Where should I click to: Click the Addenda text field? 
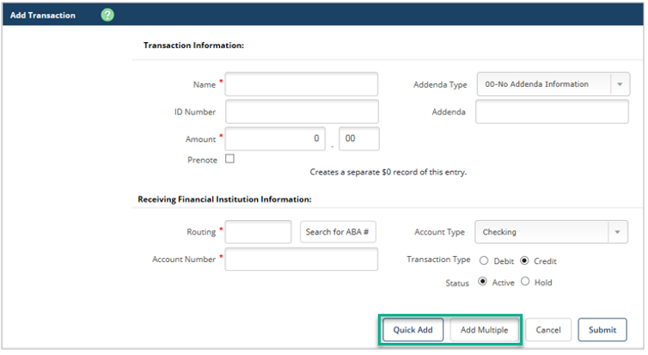point(552,112)
